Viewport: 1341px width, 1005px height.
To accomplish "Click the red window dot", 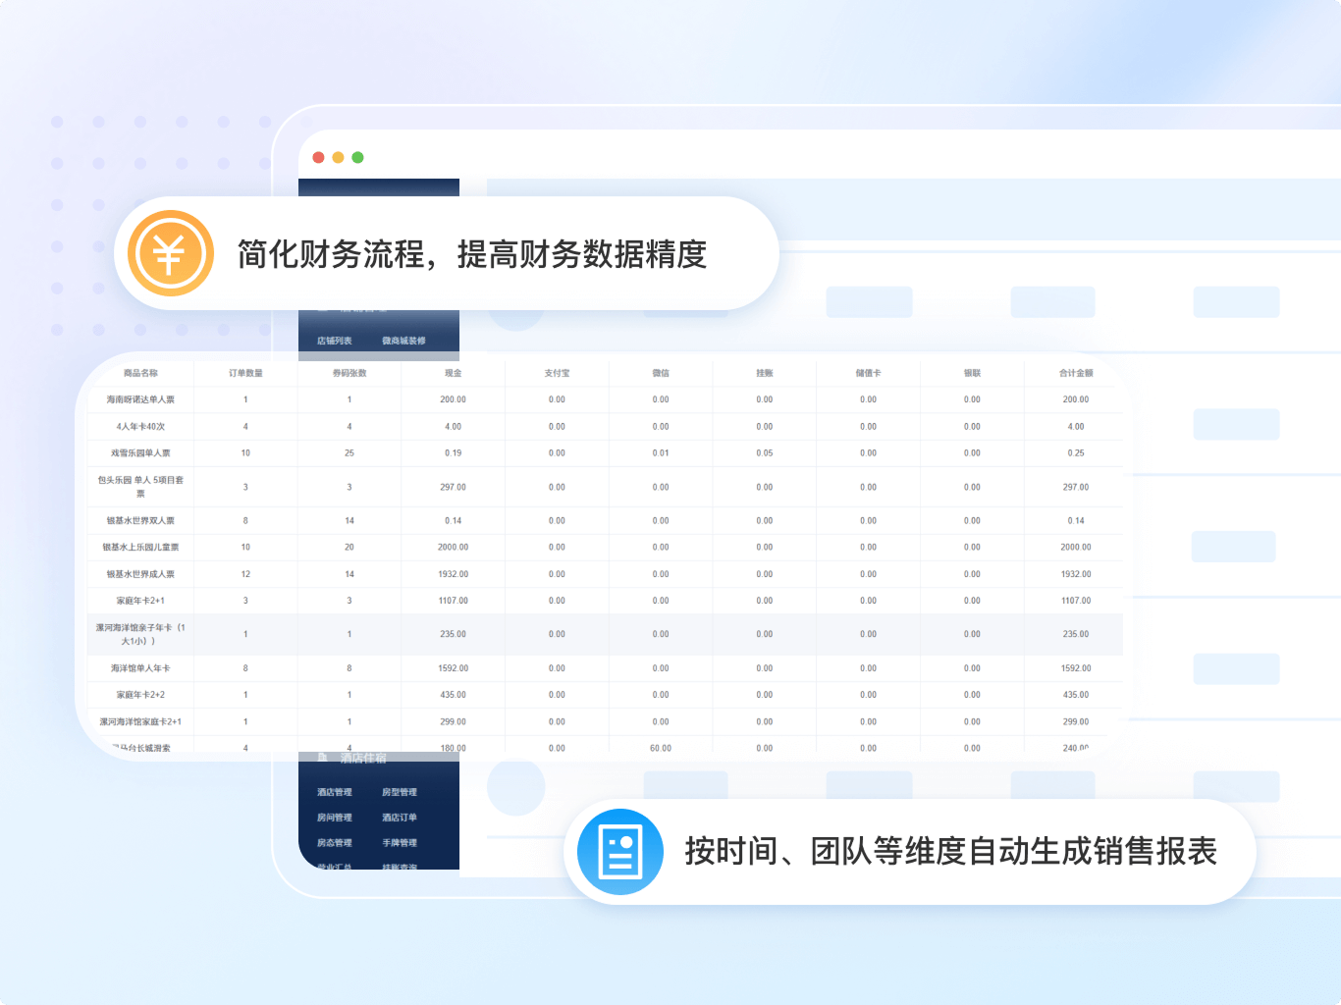I will (x=318, y=157).
